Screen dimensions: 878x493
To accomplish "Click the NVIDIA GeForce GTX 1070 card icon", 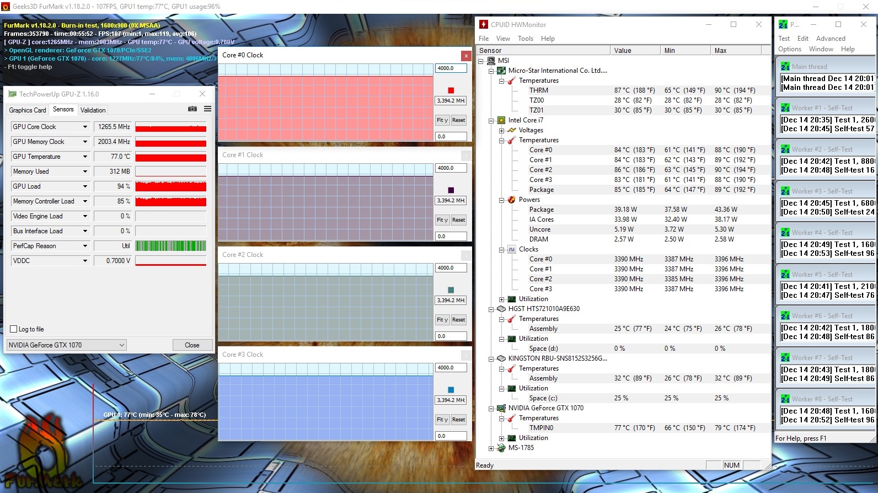I will [501, 408].
